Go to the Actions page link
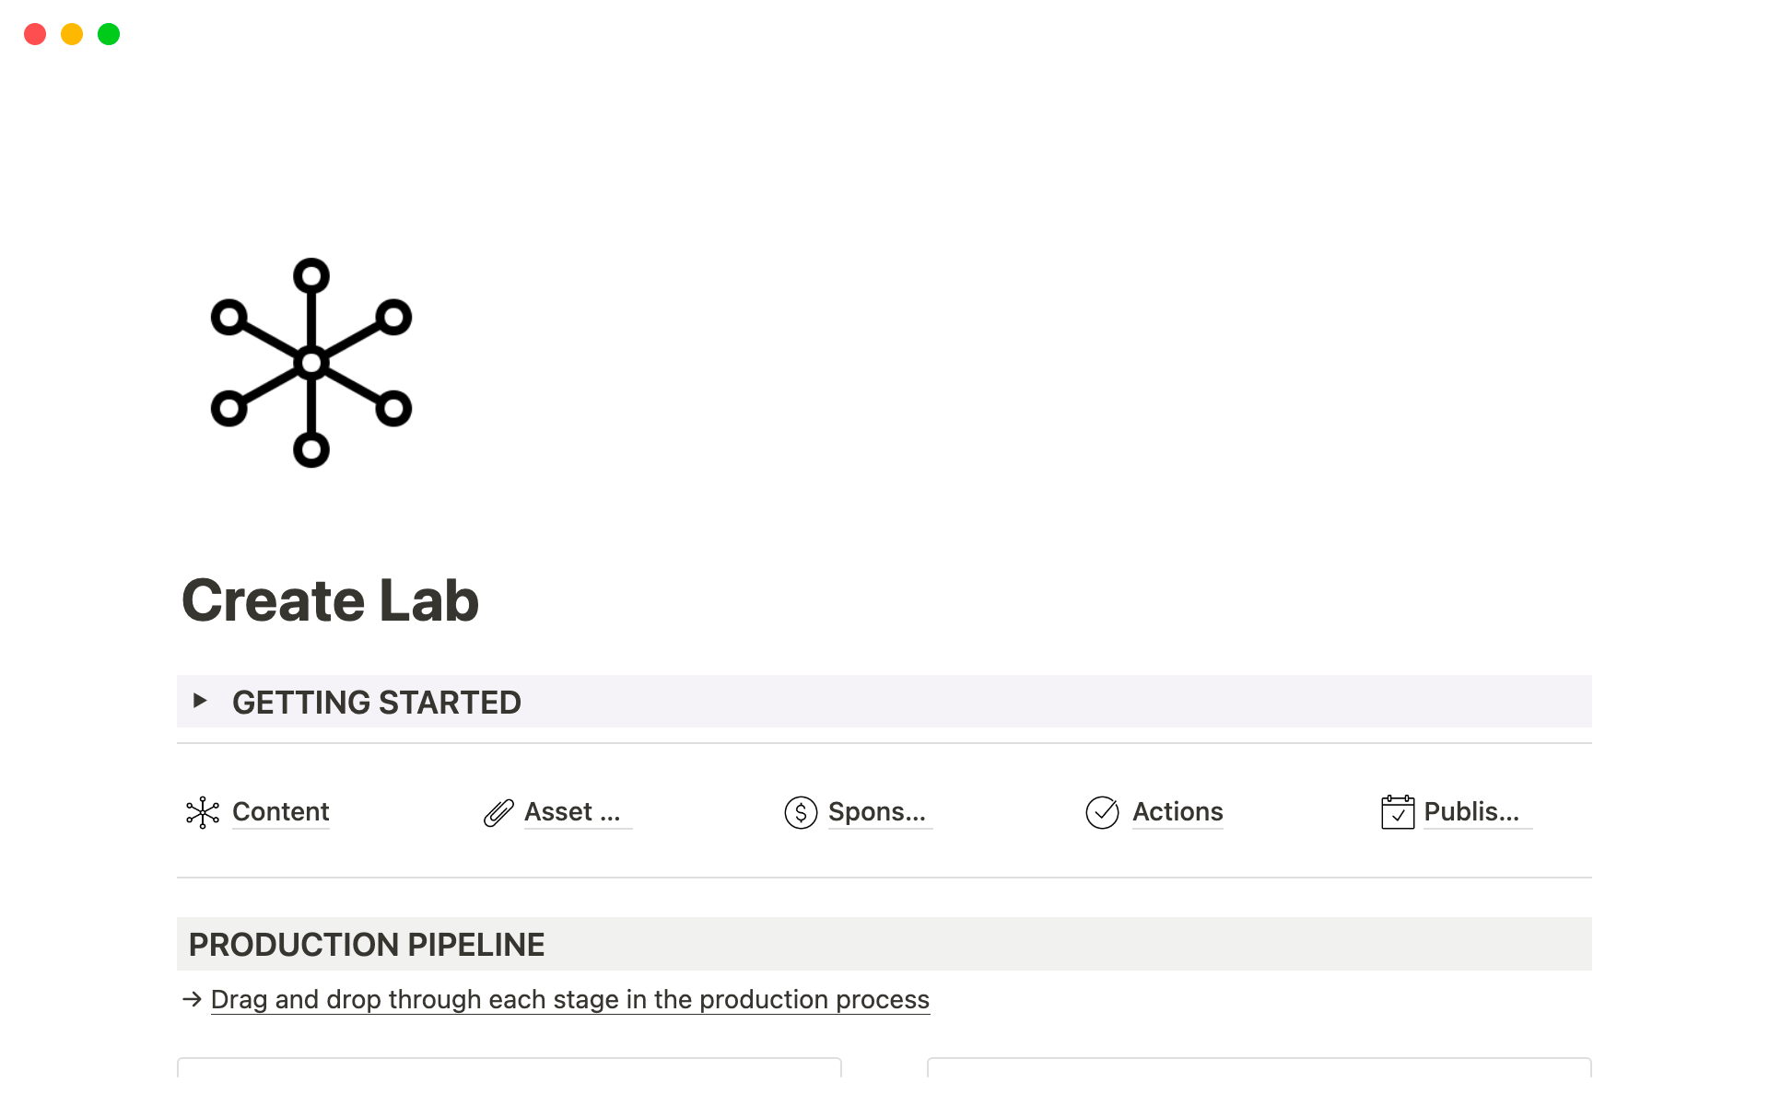Screen dimensions: 1769x1105 (1177, 811)
